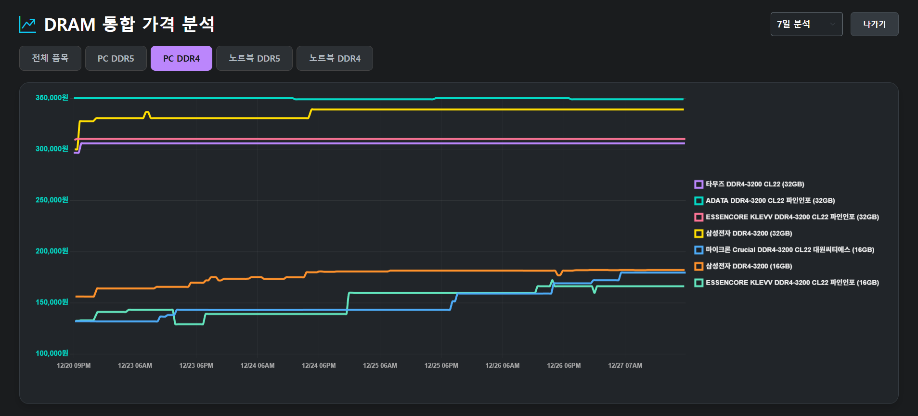The image size is (918, 416).
Task: Click the 삼성전자 DDR4-3200 (16GB) legend label
Action: point(749,266)
